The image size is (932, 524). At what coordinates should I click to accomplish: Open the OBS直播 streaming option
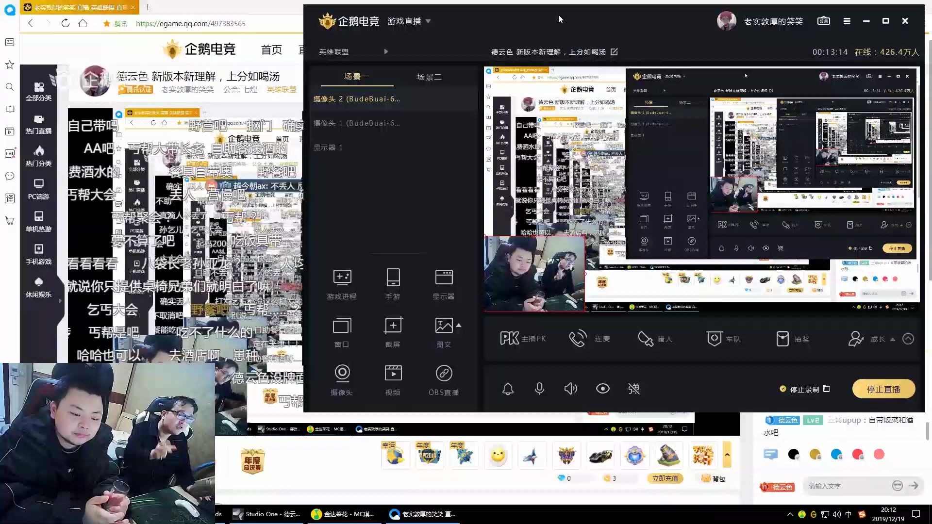(x=444, y=380)
